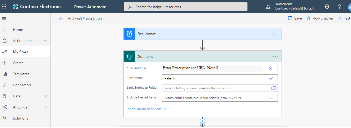Open Solutions in navigation

click(x=21, y=118)
